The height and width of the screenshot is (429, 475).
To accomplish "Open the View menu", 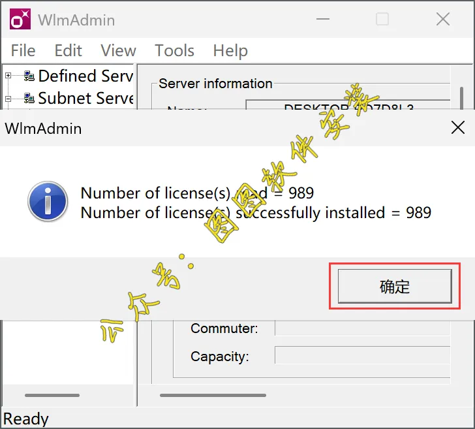I will (x=118, y=50).
